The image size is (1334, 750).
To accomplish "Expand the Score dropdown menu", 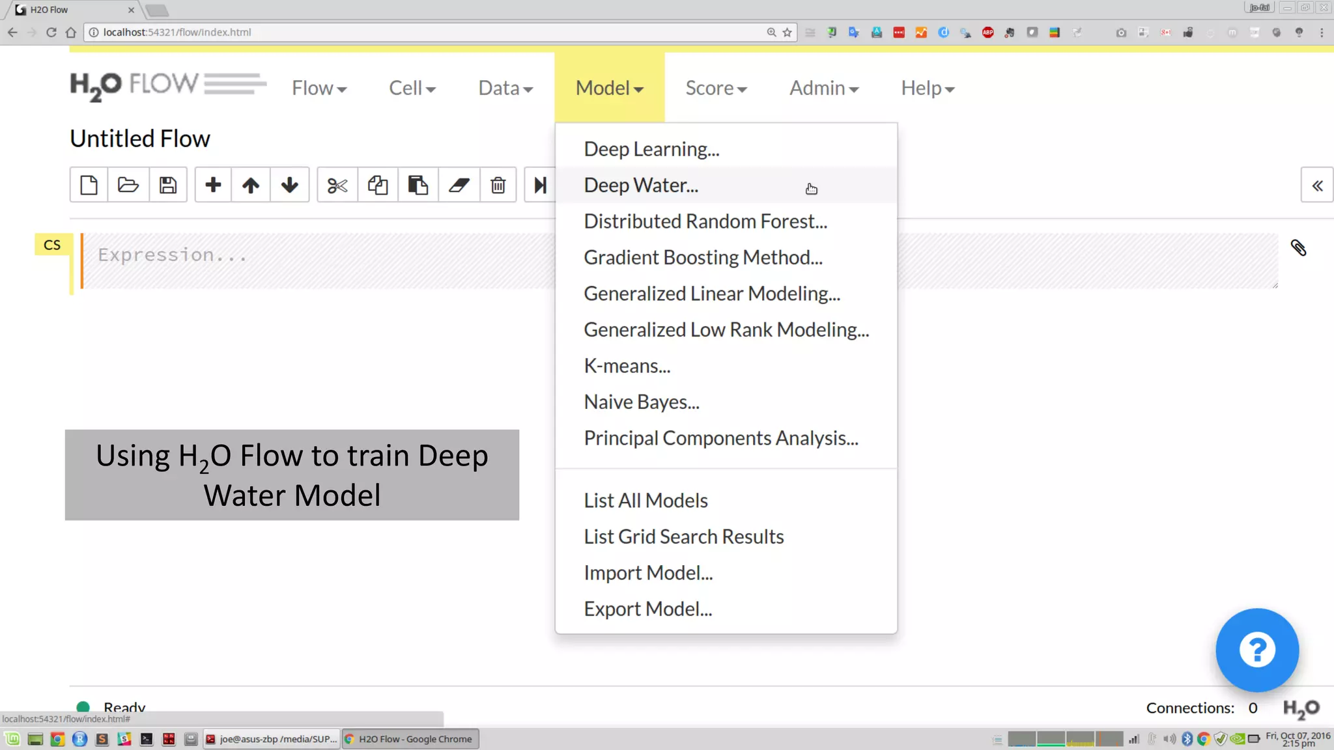I will [x=716, y=88].
